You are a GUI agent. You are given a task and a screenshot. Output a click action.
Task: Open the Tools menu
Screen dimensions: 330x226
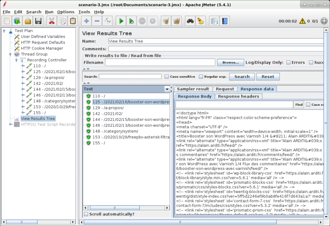tap(84, 12)
